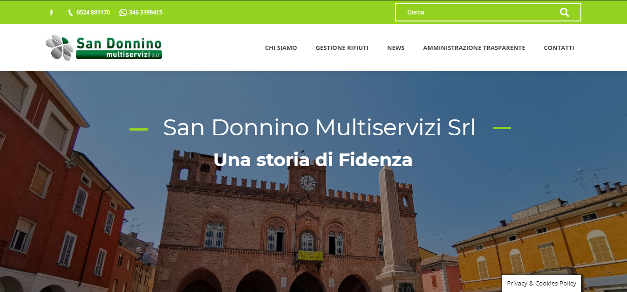Call the number 0524 881170
The height and width of the screenshot is (292, 627).
click(x=93, y=13)
